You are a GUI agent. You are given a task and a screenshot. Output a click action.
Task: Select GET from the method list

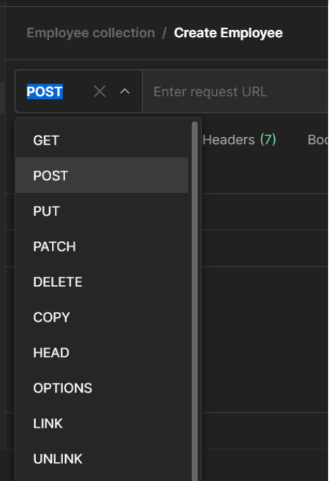click(x=102, y=140)
